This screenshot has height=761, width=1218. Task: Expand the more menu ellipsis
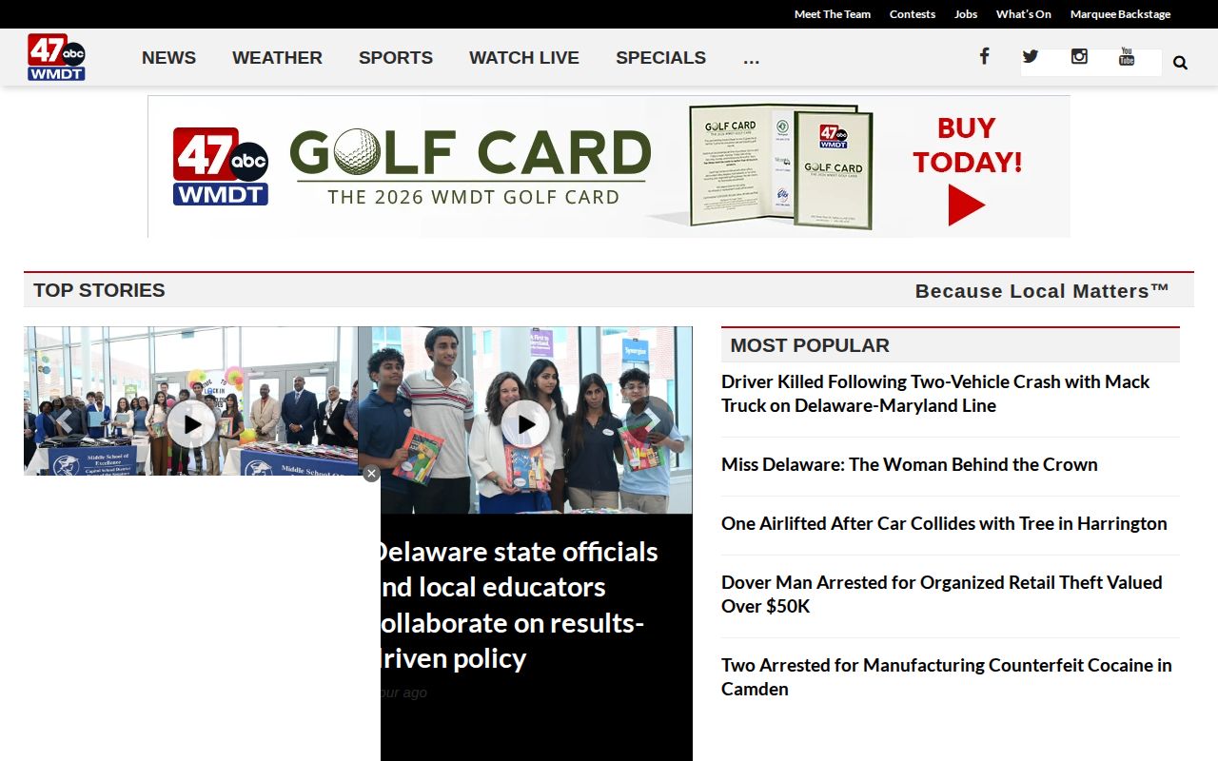click(751, 59)
